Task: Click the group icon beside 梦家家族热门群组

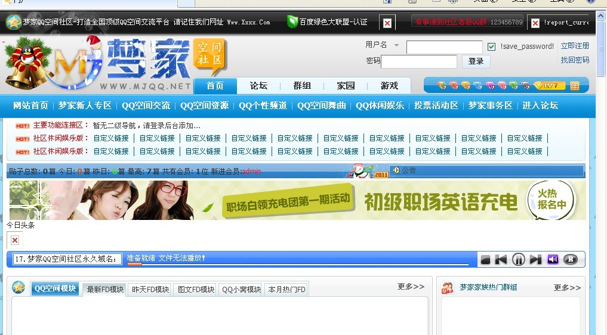Action: coord(448,288)
